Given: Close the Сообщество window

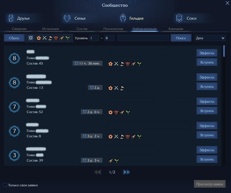Looking at the screenshot, I should (x=227, y=3).
